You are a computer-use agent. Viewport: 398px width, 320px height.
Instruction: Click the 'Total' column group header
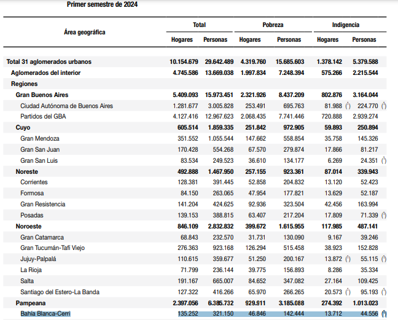[x=199, y=25]
